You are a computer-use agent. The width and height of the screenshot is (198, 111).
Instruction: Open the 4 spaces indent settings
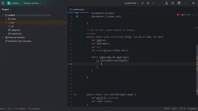click(192, 109)
